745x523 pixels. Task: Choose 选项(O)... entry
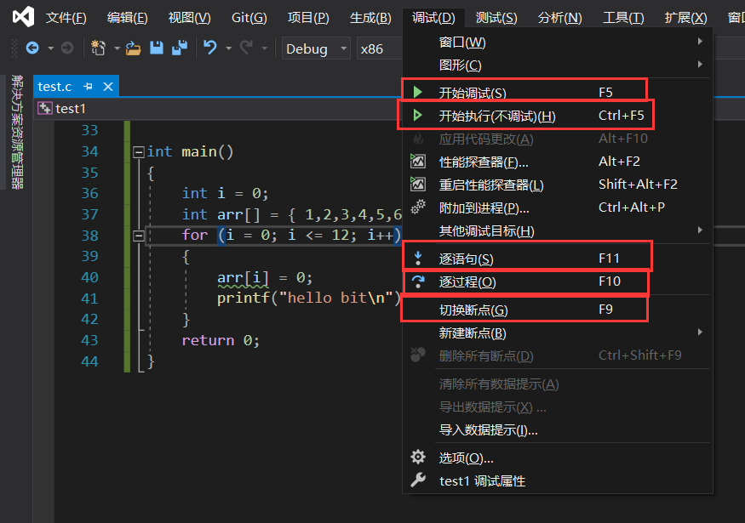[x=557, y=458]
